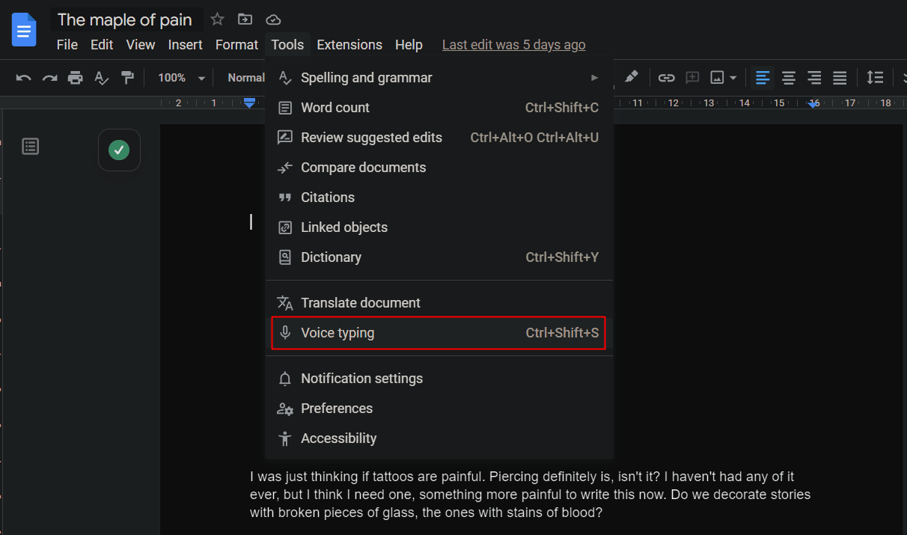Start Voice typing

439,333
